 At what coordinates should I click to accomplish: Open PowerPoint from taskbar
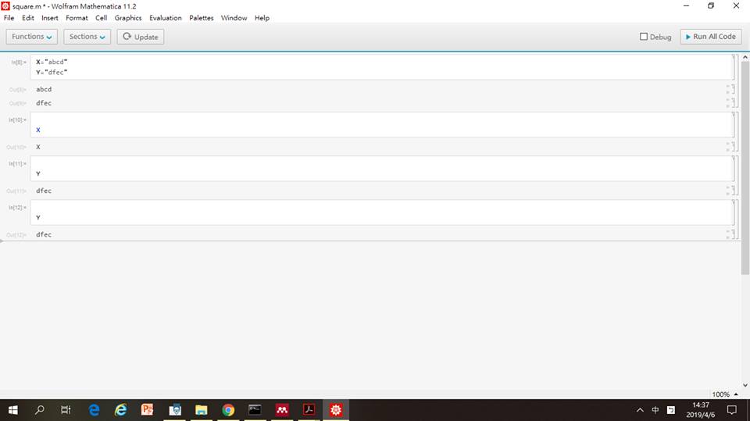click(x=148, y=410)
